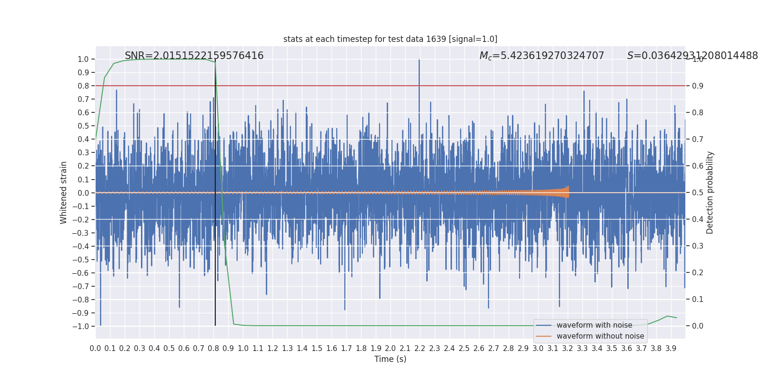This screenshot has height=381, width=762.
Task: Select time axis tick label 2.6
Action: [479, 349]
